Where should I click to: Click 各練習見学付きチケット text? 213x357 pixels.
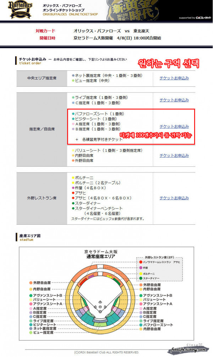pyautogui.click(x=102, y=139)
